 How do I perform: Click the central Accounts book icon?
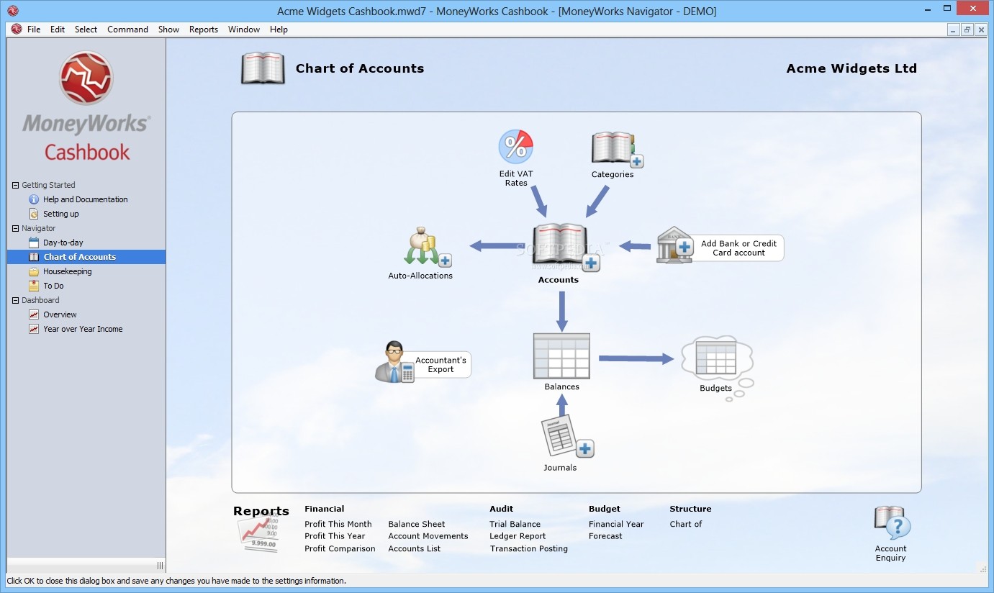[x=565, y=247]
